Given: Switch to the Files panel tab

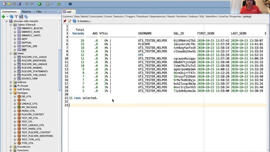Looking at the screenshot, I should [39, 11].
